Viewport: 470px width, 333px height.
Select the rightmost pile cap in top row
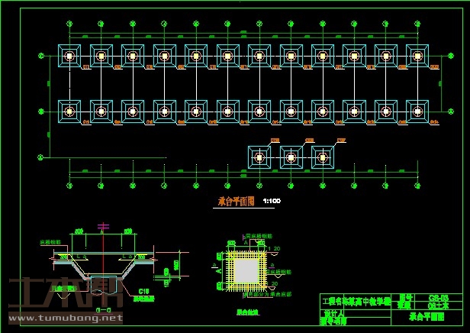pos(417,56)
